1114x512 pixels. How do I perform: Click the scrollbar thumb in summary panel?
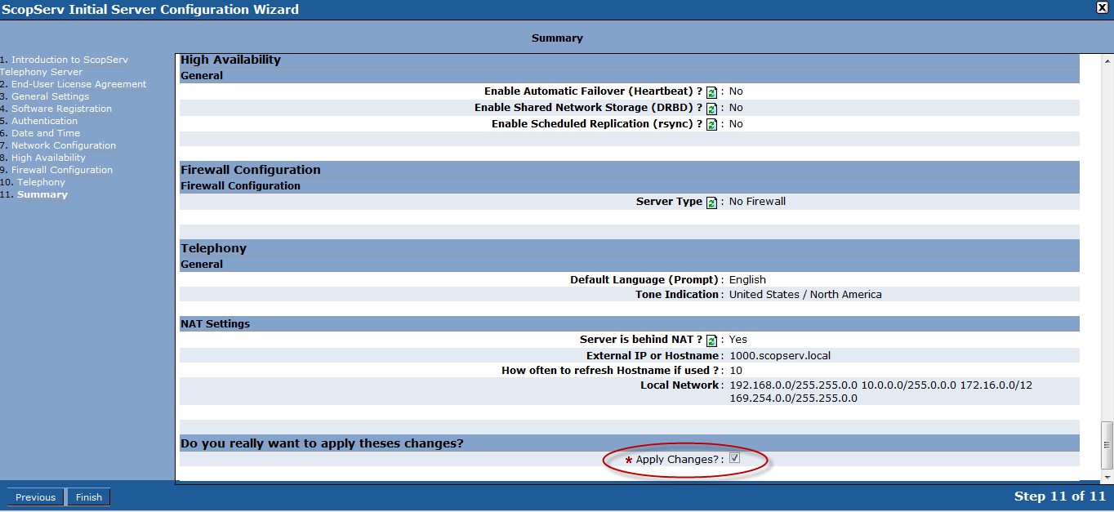click(1107, 444)
